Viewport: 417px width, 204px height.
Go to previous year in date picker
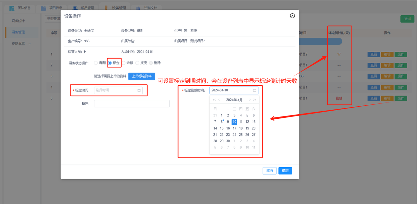click(214, 100)
